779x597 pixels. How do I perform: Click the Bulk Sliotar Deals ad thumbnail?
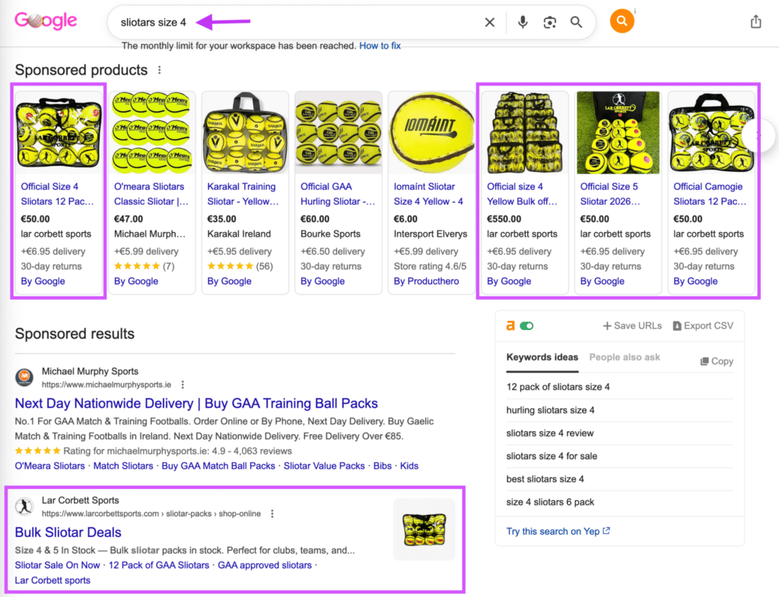click(424, 530)
